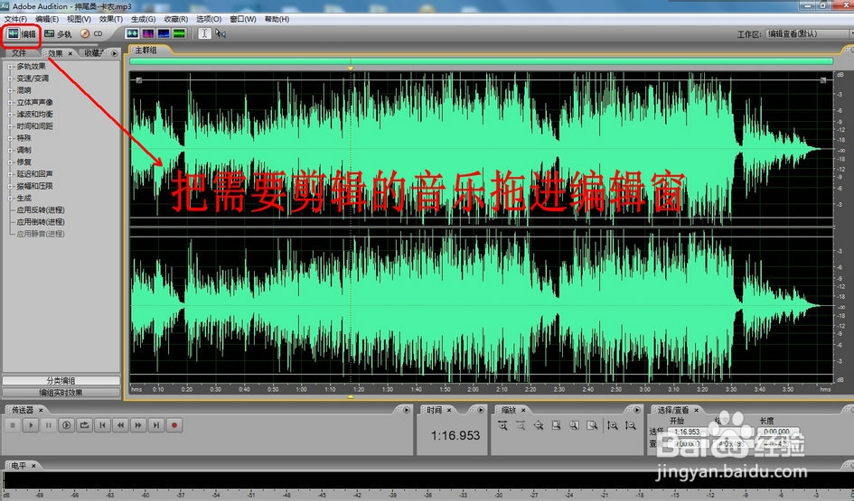Viewport: 854px width, 501px height.
Task: Click Play in the transport panel
Action: (x=31, y=425)
